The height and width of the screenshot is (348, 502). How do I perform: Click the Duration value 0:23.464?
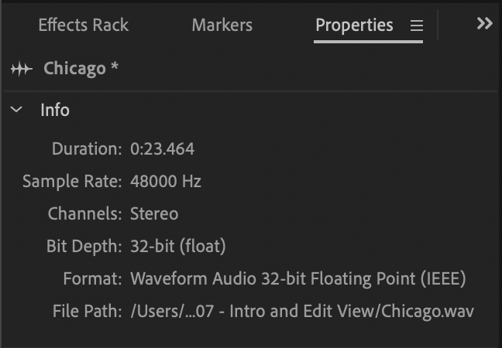162,148
